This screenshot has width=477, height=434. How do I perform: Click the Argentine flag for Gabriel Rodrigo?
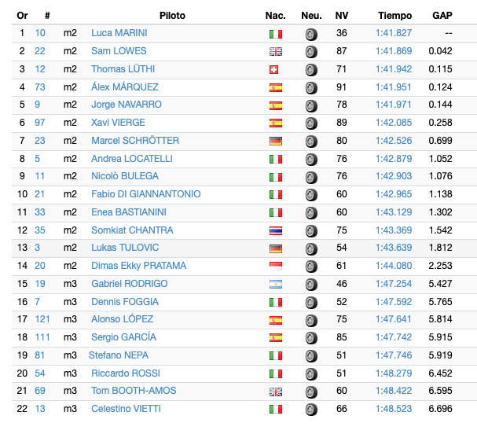[276, 285]
